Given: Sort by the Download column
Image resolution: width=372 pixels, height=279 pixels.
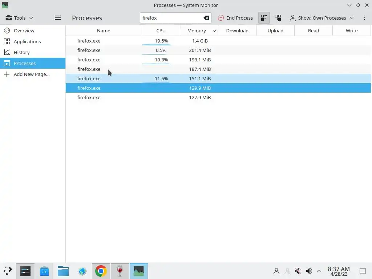Looking at the screenshot, I should (x=237, y=31).
